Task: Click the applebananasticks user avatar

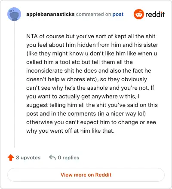Action: (x=14, y=14)
